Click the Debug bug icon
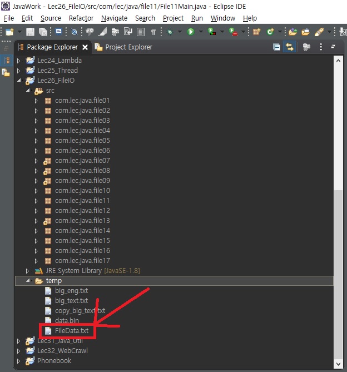 point(170,32)
